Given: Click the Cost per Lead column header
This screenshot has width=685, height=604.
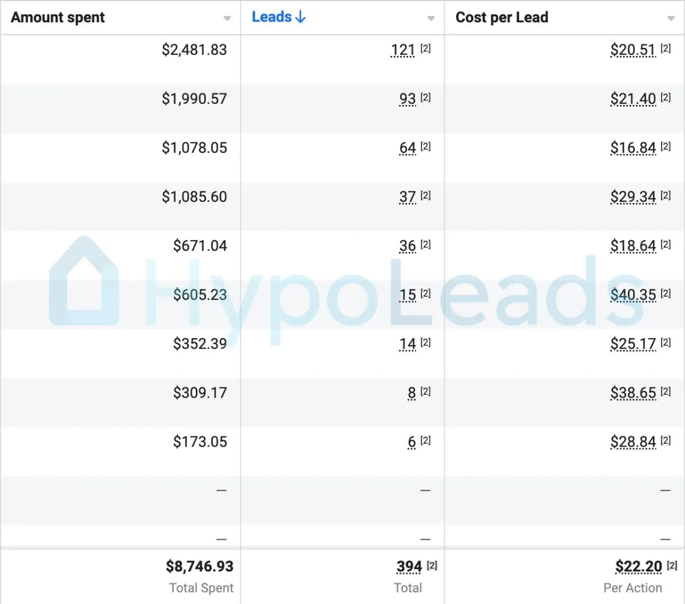Looking at the screenshot, I should point(502,18).
